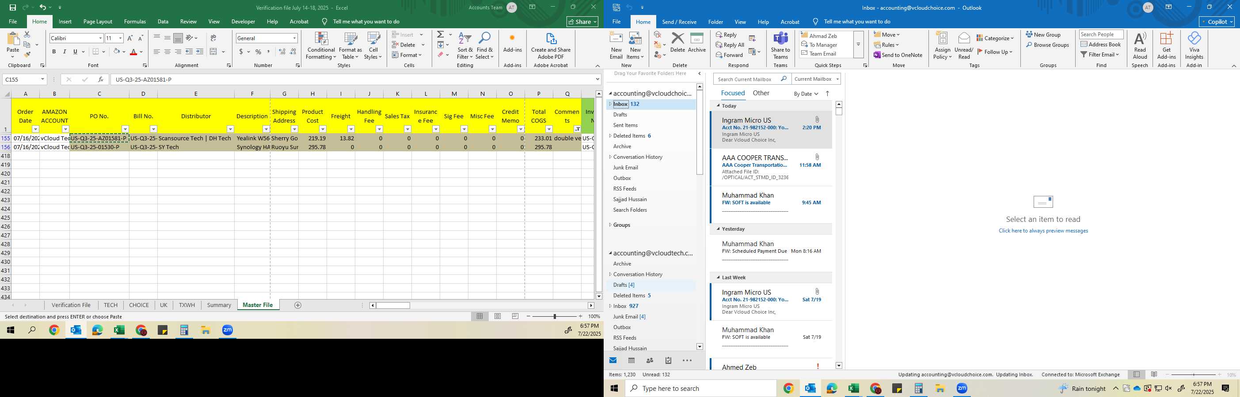Open the Data tab in Excel

tap(163, 22)
